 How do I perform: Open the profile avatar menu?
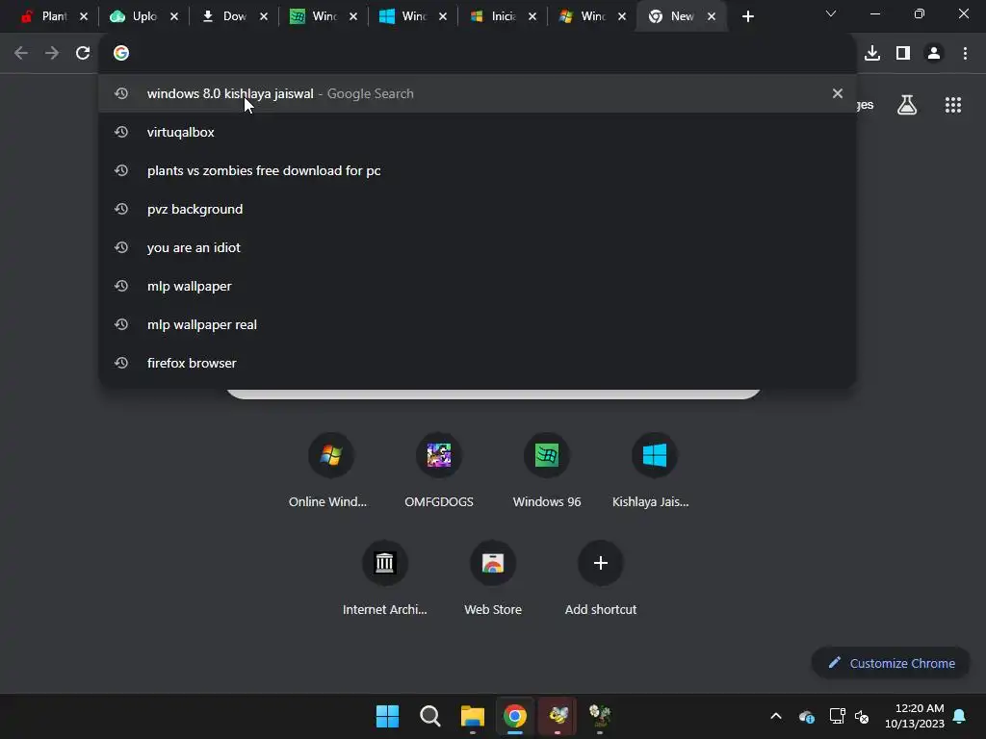pos(934,53)
